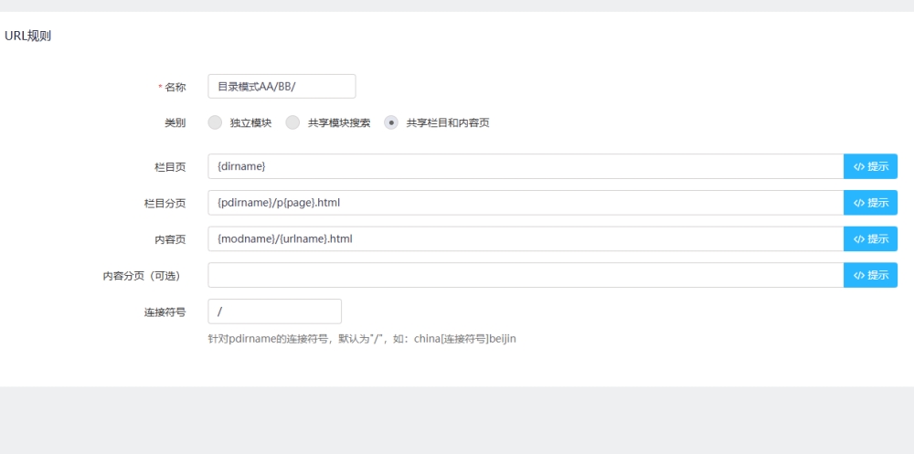Select the 独立模块 radio option
This screenshot has width=914, height=454.
216,122
